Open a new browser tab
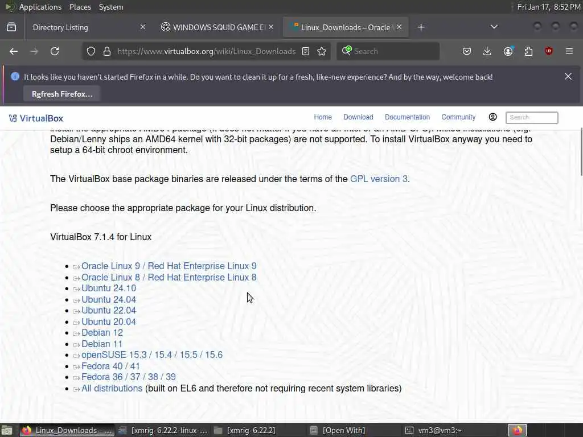The height and width of the screenshot is (437, 583). click(421, 27)
